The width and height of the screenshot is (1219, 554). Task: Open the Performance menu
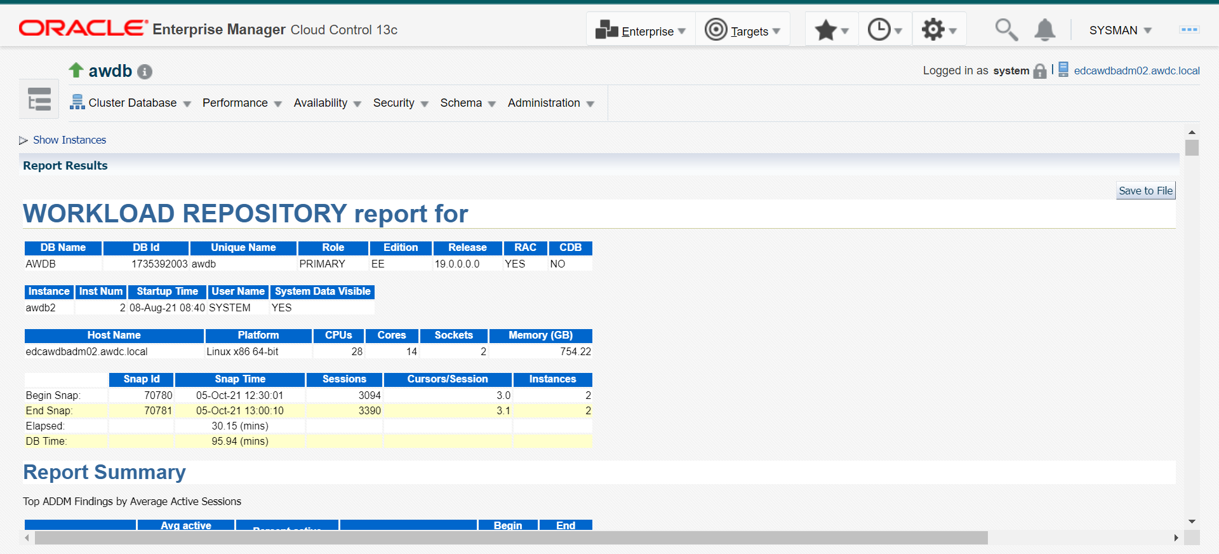(242, 103)
